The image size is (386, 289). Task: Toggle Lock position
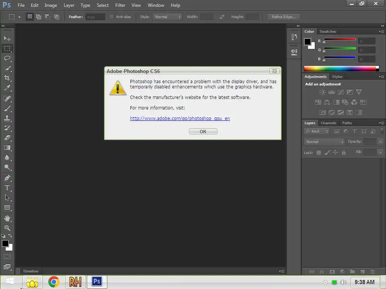(x=335, y=153)
